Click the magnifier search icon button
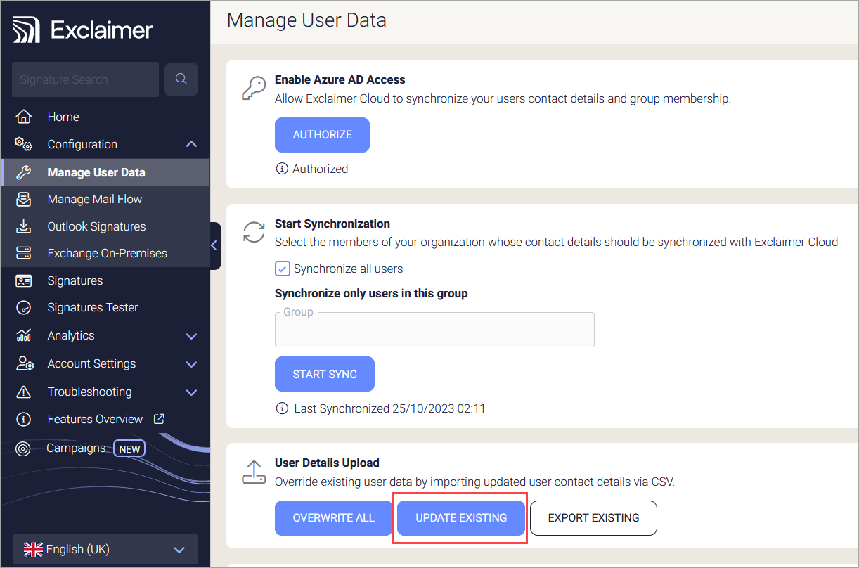Viewport: 859px width, 568px height. coord(181,79)
